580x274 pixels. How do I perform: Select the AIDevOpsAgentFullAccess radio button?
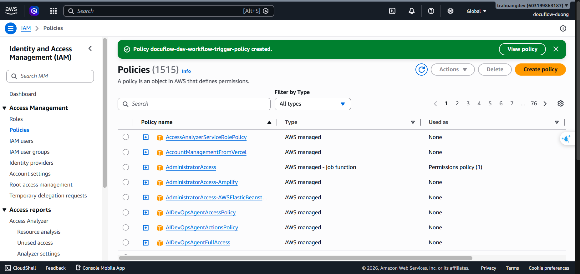(126, 242)
